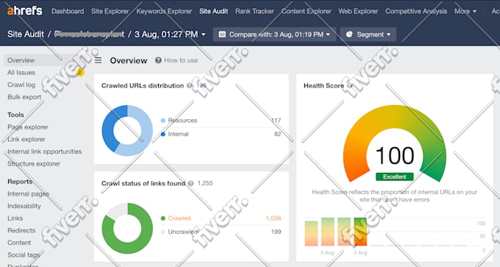Open Structure explorer
500x267 pixels.
34,163
